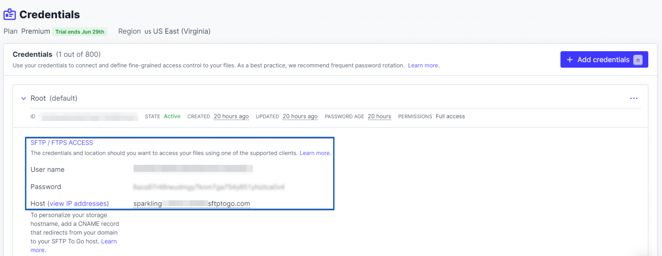Click '20 hours ago' under CREATED
The width and height of the screenshot is (662, 256).
pyautogui.click(x=231, y=116)
